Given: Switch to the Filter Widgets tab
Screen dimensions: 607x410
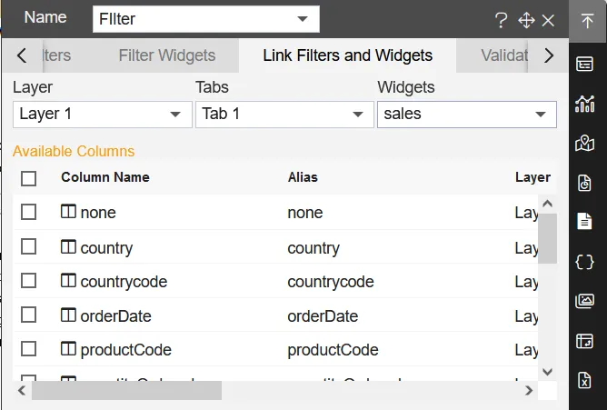Looking at the screenshot, I should 167,55.
